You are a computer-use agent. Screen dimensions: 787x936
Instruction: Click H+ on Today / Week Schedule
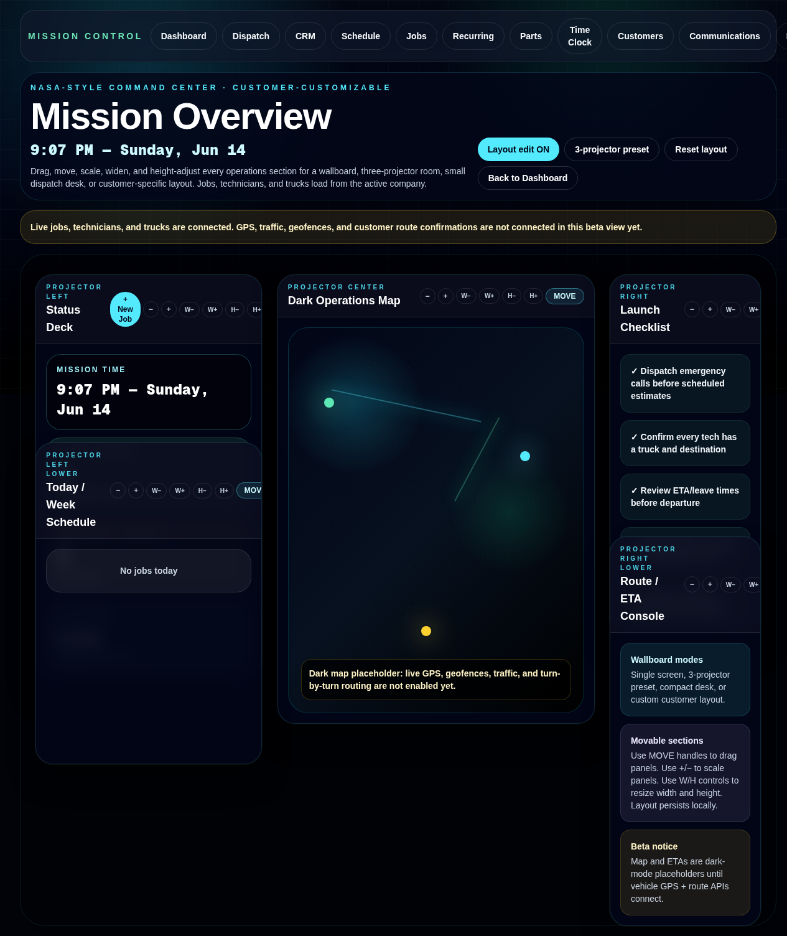224,490
